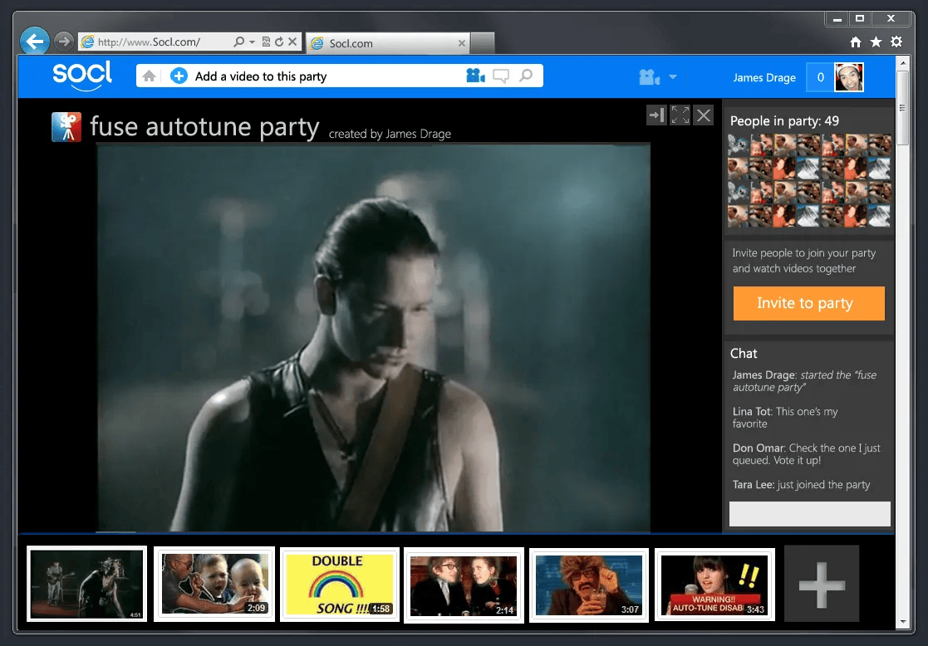This screenshot has width=928, height=646.
Task: Open James Drage profile link
Action: pos(764,77)
